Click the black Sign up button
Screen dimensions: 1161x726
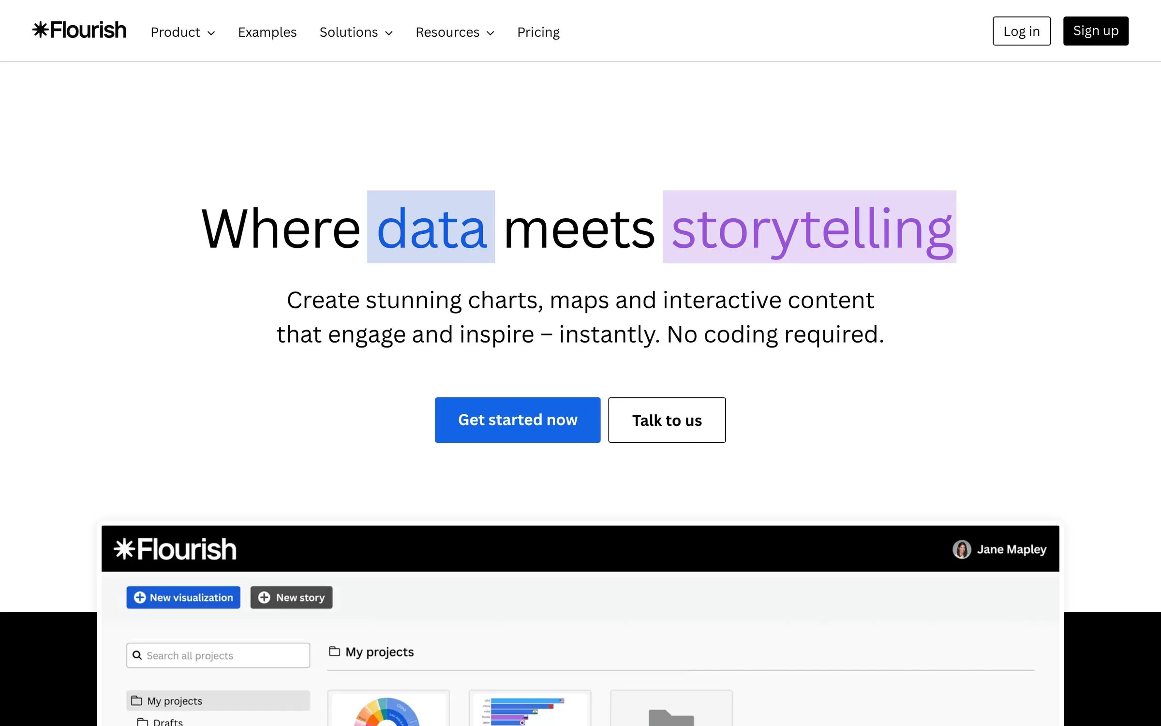pyautogui.click(x=1096, y=31)
